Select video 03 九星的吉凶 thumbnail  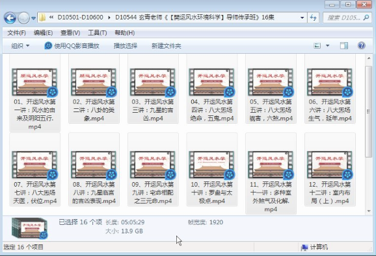click(153, 82)
